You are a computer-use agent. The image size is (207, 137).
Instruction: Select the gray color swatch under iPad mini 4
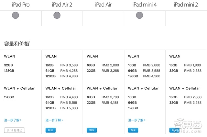(139, 15)
